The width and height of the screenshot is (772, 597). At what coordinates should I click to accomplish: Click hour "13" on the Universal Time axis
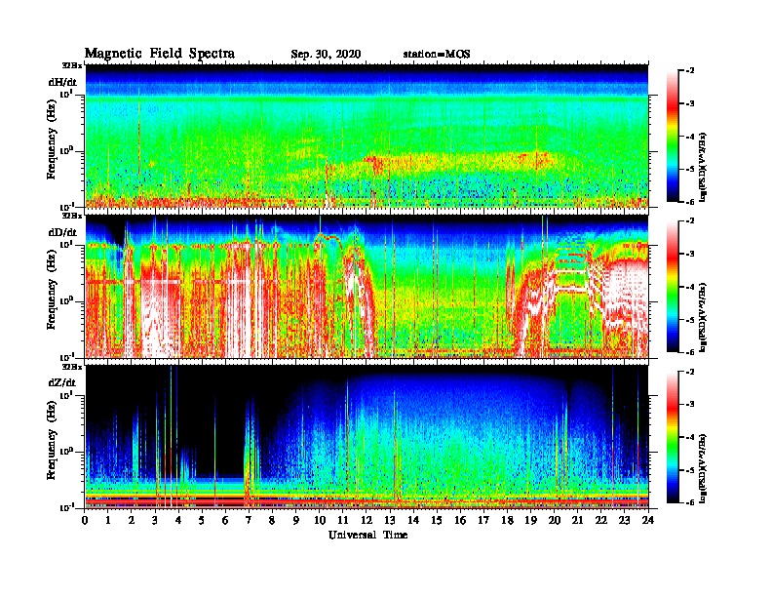(x=390, y=520)
